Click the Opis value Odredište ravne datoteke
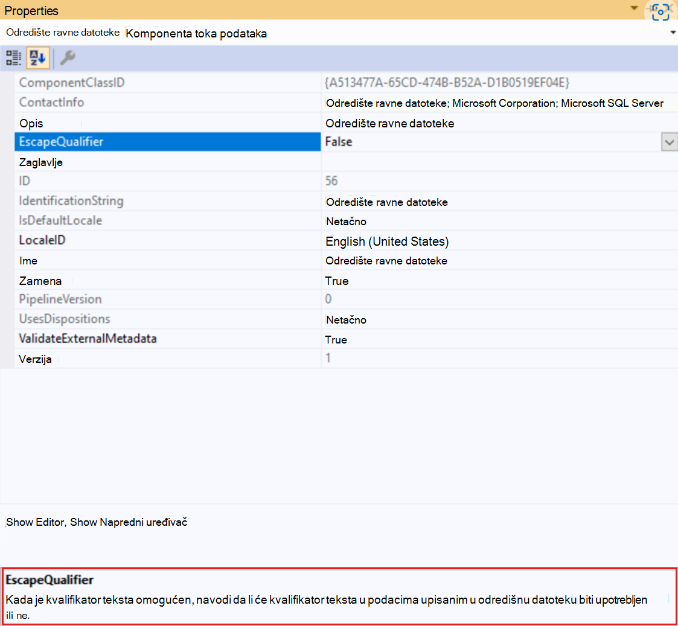 389,124
